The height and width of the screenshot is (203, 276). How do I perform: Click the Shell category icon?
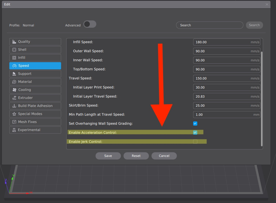click(x=14, y=50)
